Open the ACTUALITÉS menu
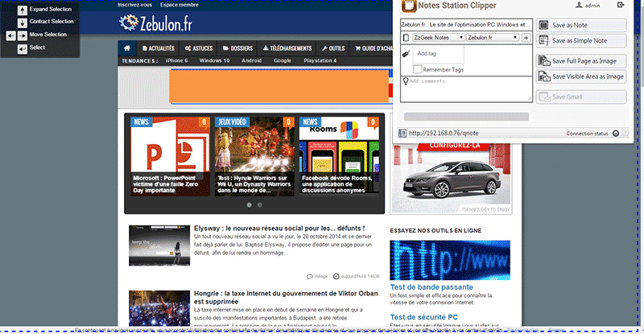Screen dimensions: 644x334 (x=158, y=48)
